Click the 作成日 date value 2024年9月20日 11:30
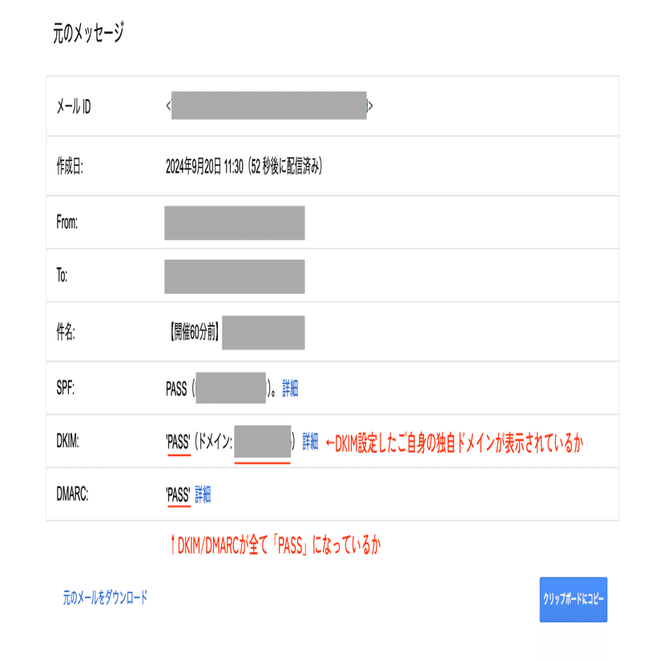 coord(244,167)
